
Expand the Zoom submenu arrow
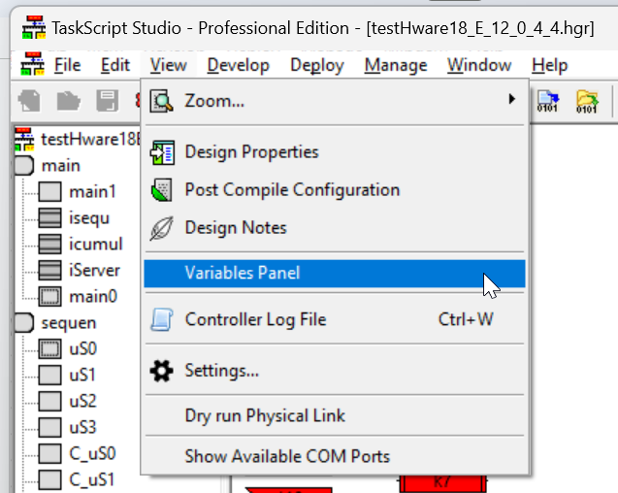511,99
